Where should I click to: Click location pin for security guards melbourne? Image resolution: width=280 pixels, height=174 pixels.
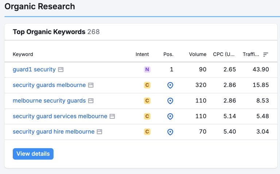[x=170, y=85]
